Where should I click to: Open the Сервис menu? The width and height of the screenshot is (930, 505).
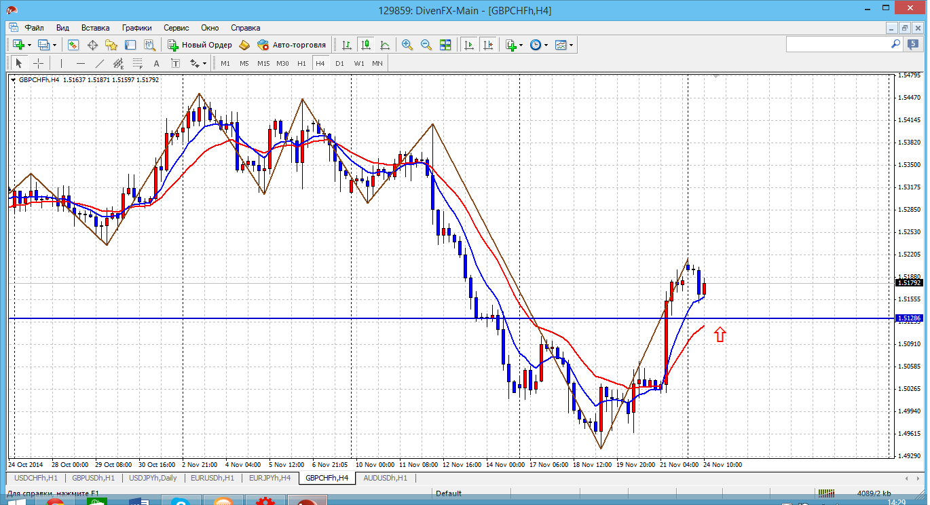(176, 28)
